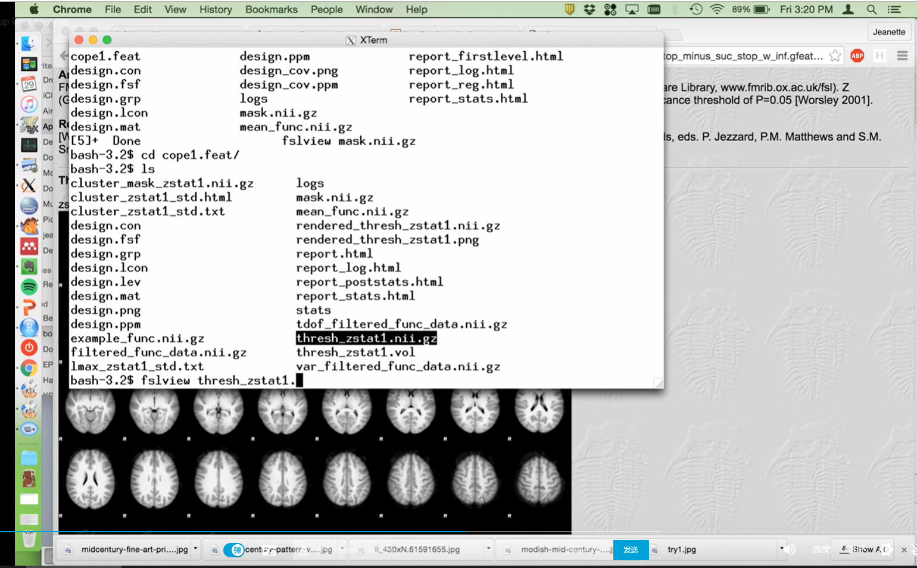917x568 pixels.
Task: Launch Evernote from the Dock
Action: click(29, 267)
